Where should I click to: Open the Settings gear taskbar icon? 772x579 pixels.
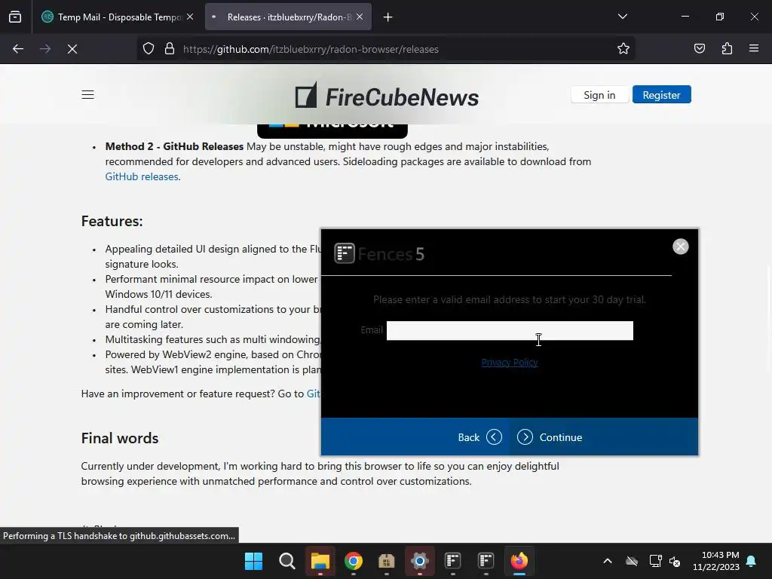419,561
